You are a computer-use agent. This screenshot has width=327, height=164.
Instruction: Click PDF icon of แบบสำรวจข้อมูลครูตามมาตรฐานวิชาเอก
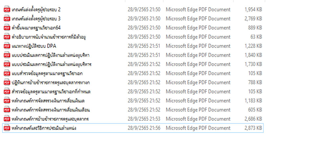click(x=7, y=73)
